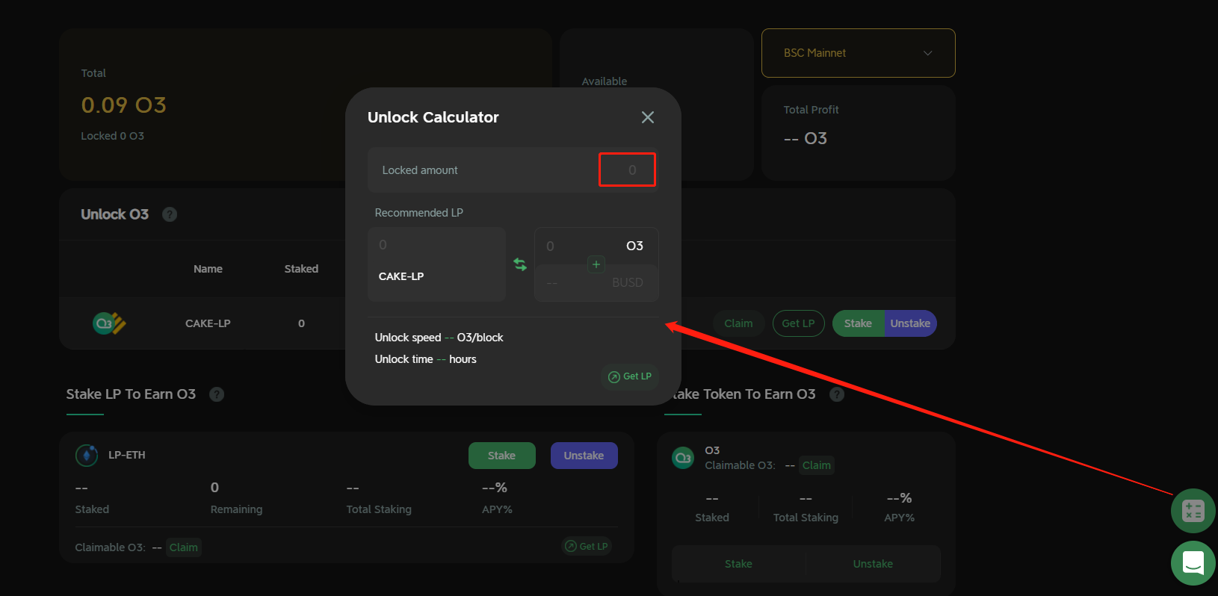
Task: Select Unstake tab in O3 token card
Action: coord(873,564)
